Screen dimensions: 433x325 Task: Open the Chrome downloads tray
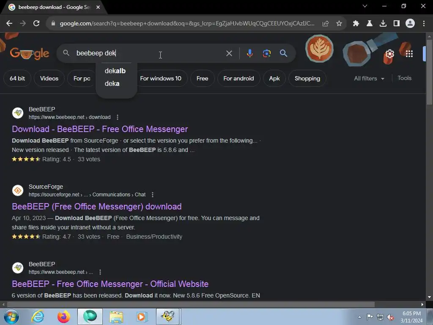pos(383,24)
